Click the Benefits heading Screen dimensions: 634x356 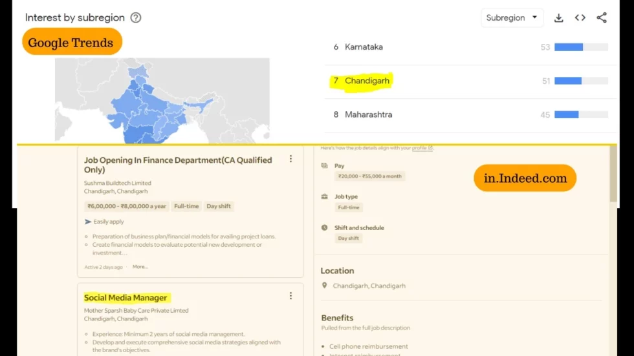(337, 318)
